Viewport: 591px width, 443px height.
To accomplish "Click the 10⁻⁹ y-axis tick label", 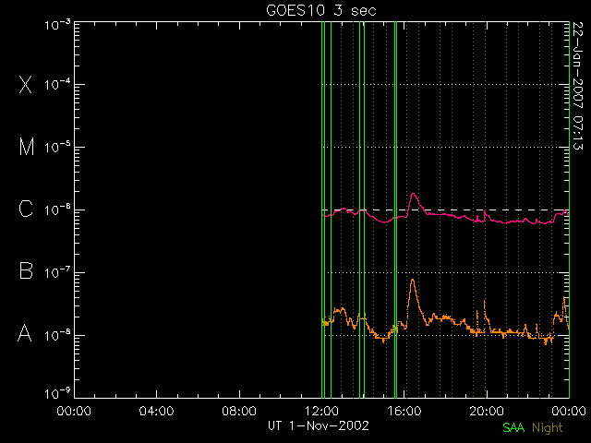I will point(57,394).
